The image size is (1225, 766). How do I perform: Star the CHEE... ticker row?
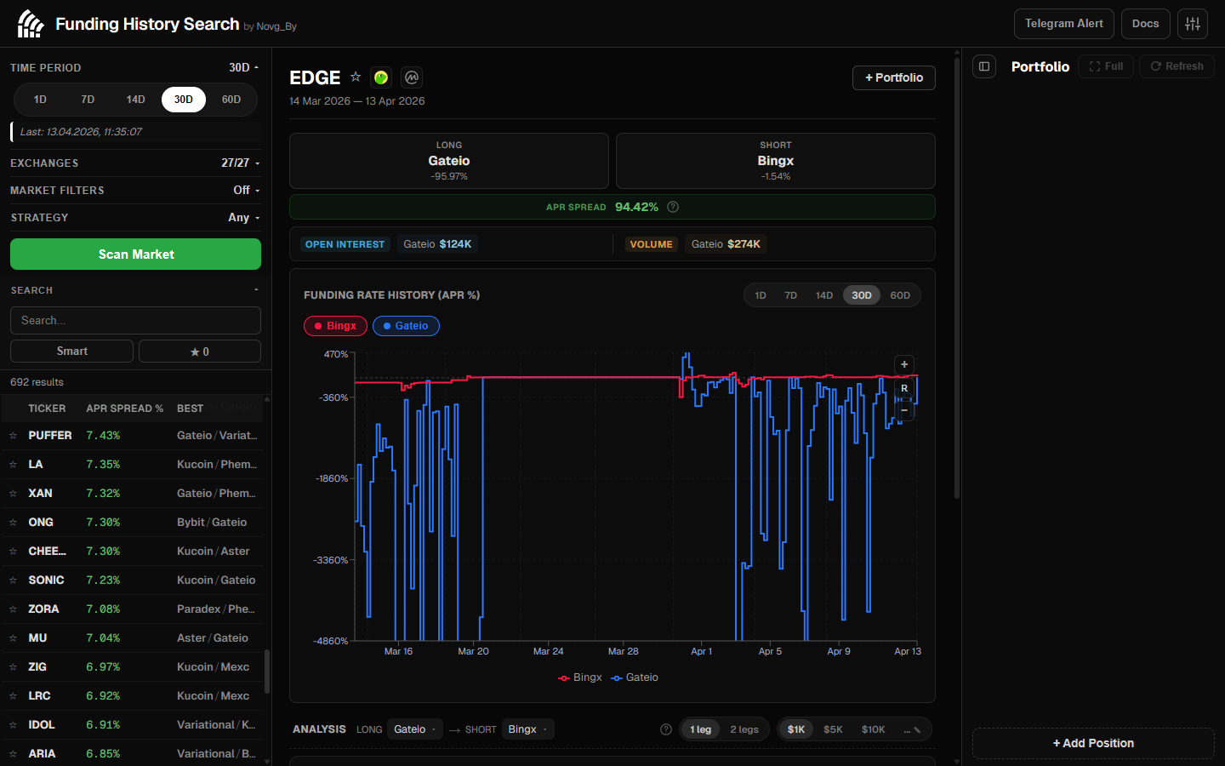click(13, 552)
